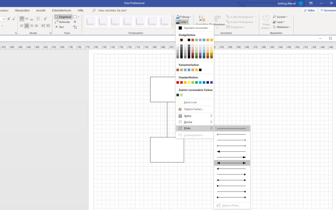The width and height of the screenshot is (336, 210).
Task: Select the Text tool
Action: (61, 27)
